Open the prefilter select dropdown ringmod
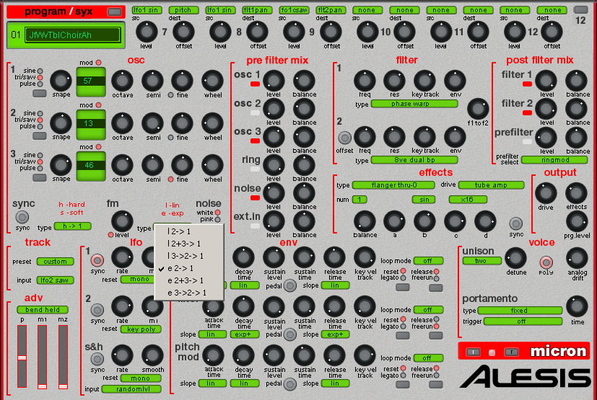Image resolution: width=597 pixels, height=400 pixels. 554,160
